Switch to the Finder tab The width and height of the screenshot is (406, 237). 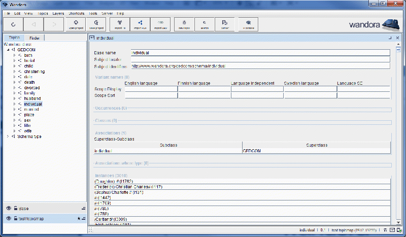[35, 38]
